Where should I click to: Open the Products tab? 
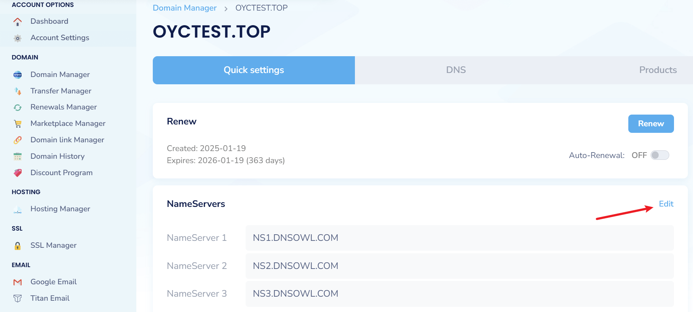(x=658, y=70)
